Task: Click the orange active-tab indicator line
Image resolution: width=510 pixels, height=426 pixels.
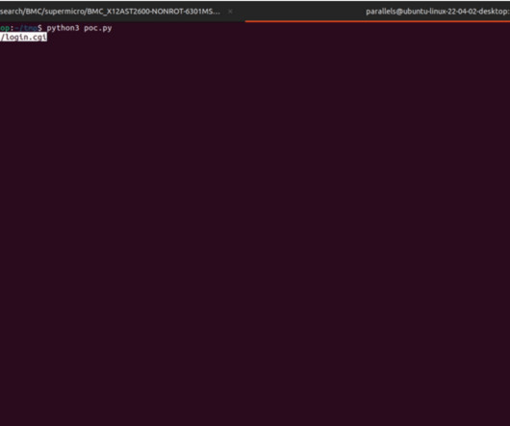Action: (x=377, y=21)
